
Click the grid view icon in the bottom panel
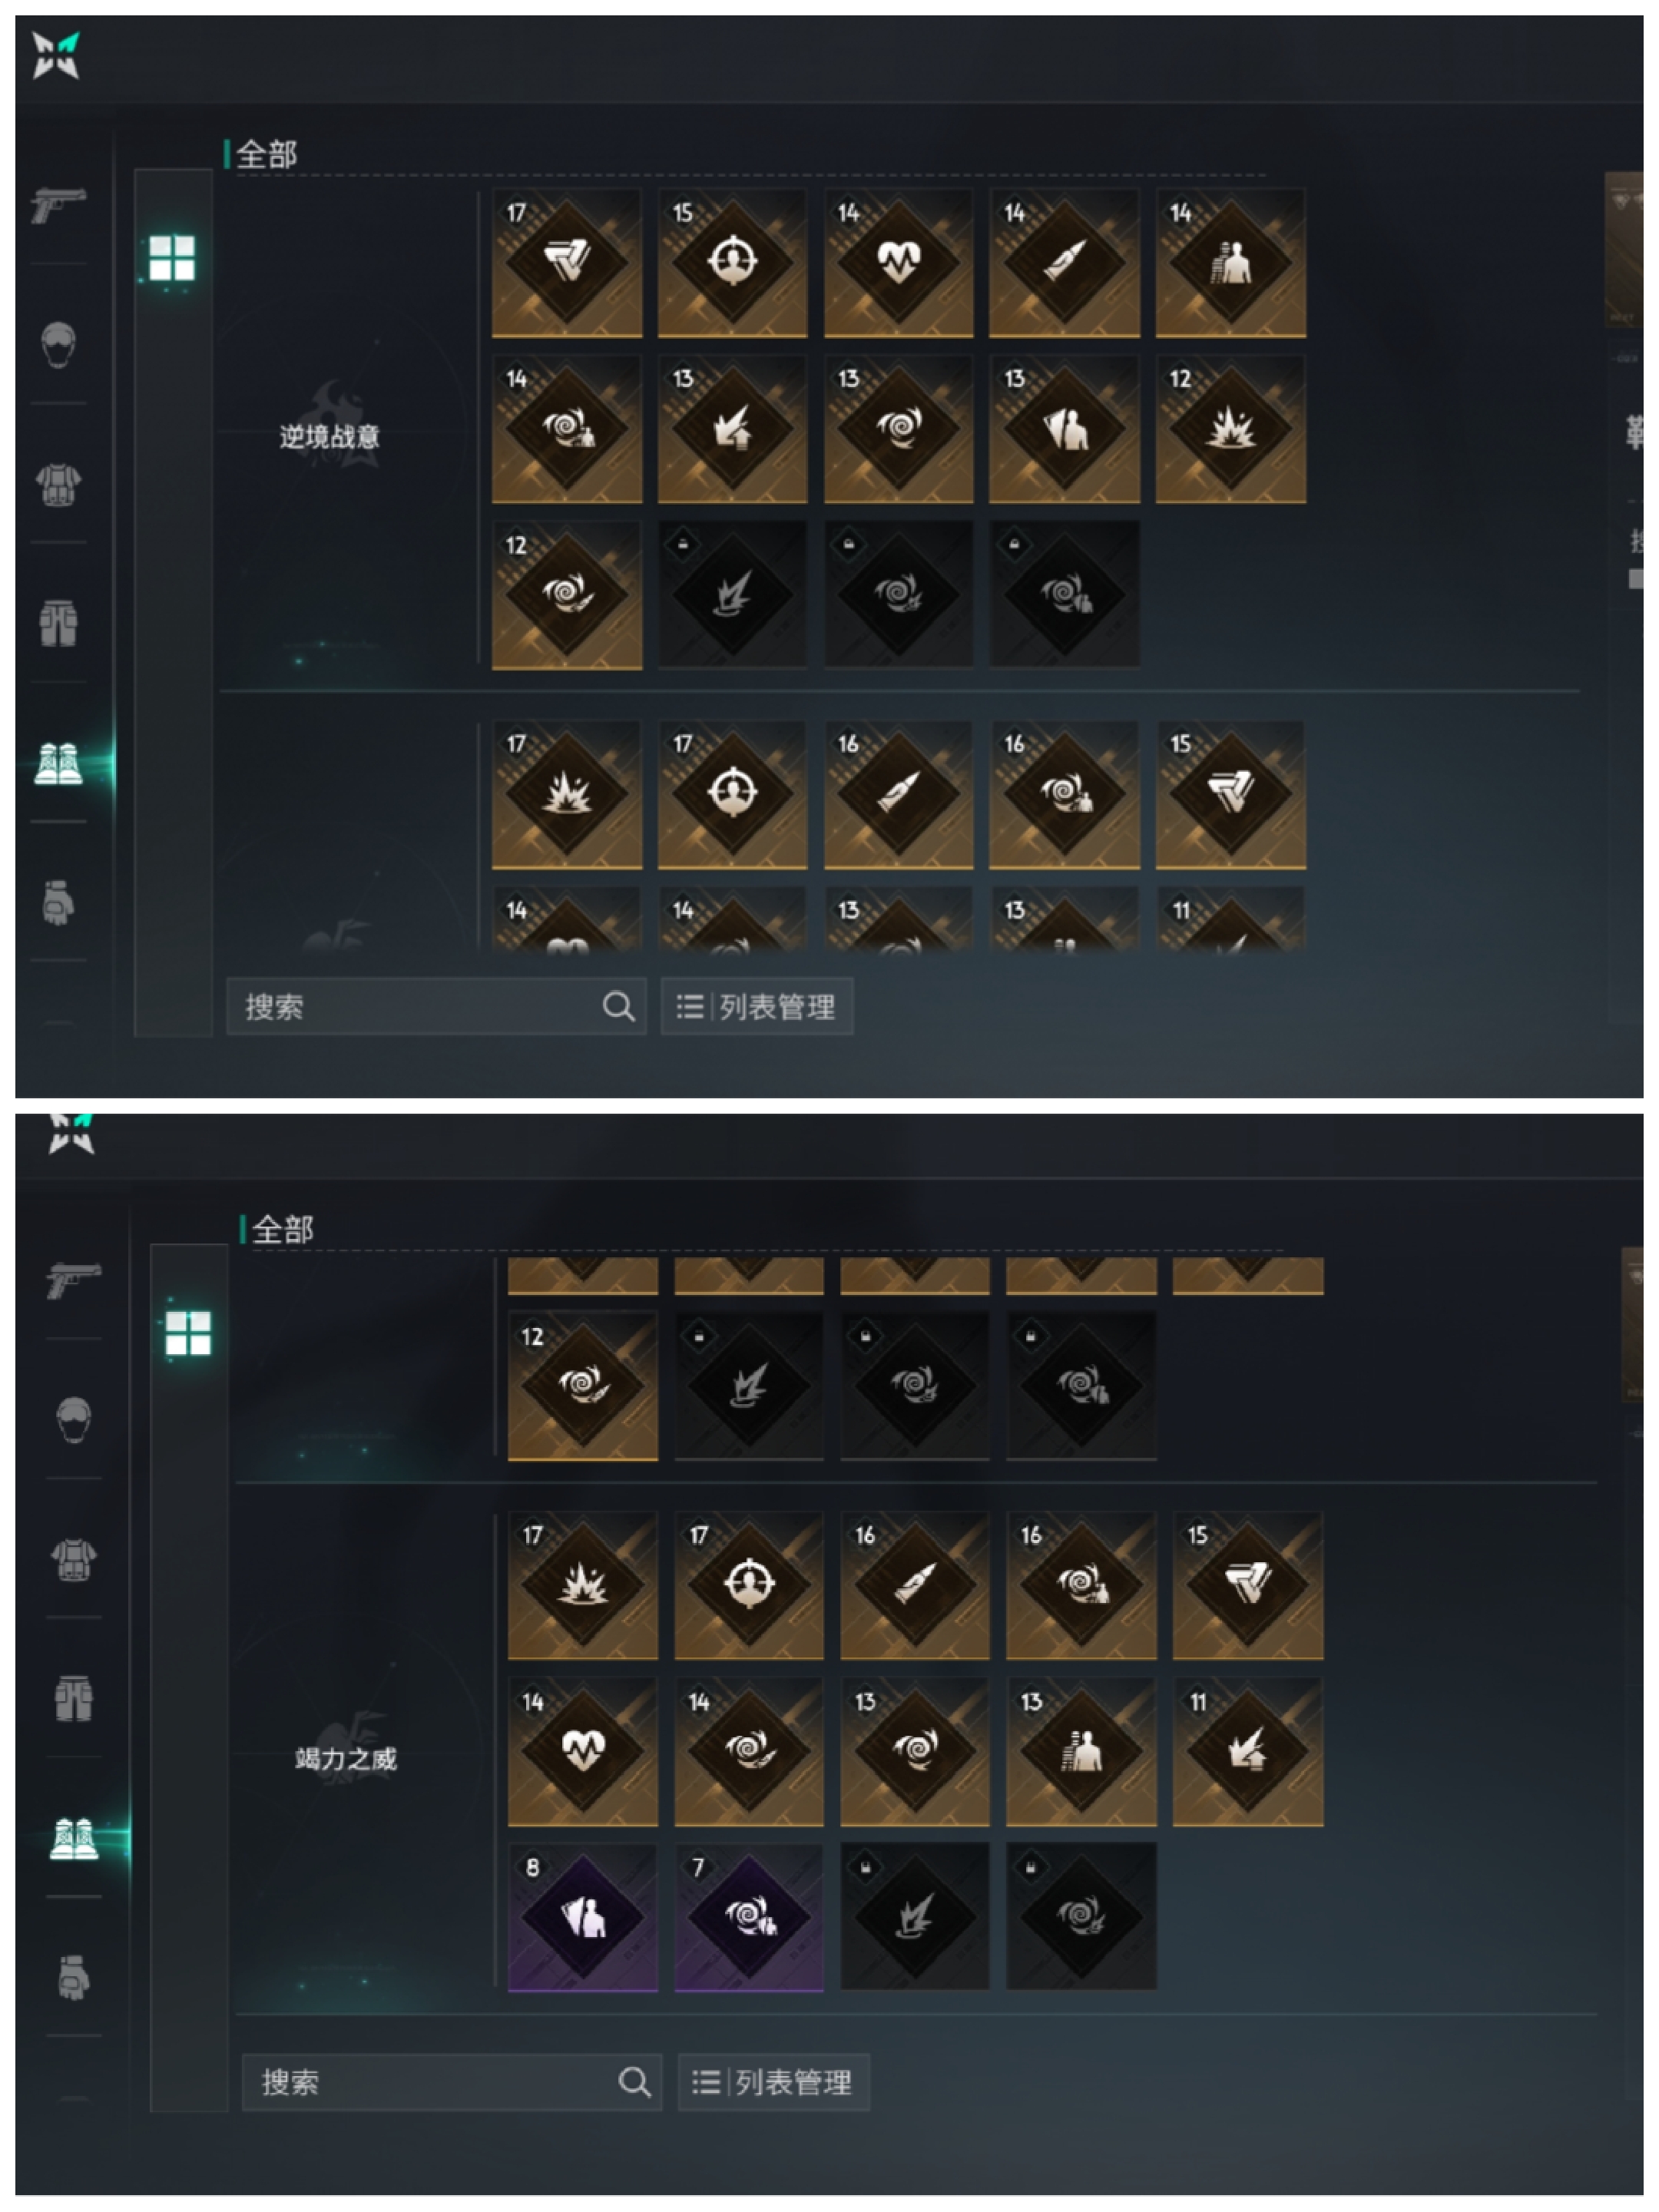point(188,1333)
